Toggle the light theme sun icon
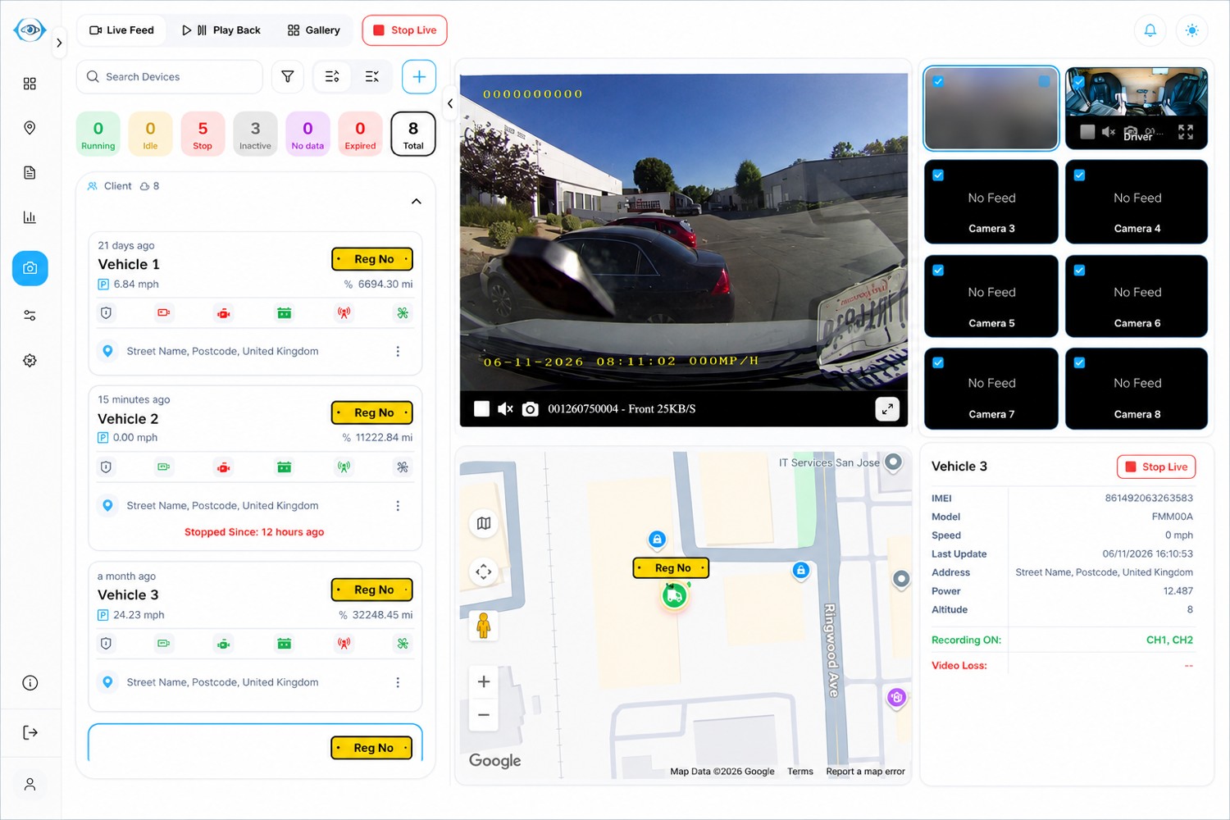1230x820 pixels. pyautogui.click(x=1192, y=30)
